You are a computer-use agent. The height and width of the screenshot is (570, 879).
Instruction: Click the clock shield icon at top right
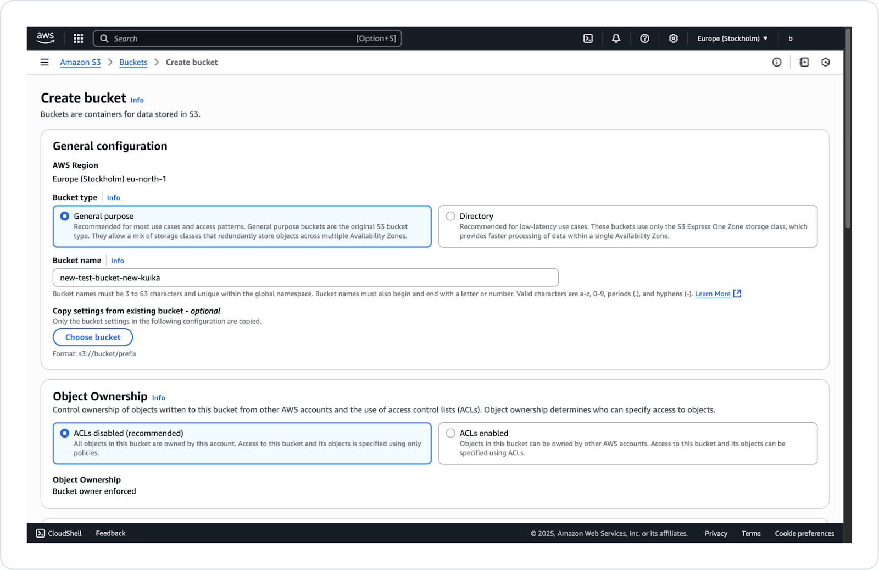826,62
